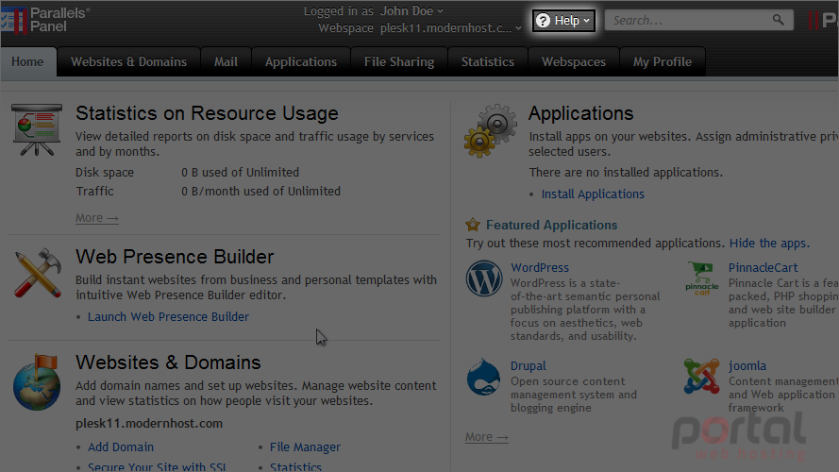This screenshot has width=839, height=472.
Task: Click the Disk space label
Action: (105, 173)
